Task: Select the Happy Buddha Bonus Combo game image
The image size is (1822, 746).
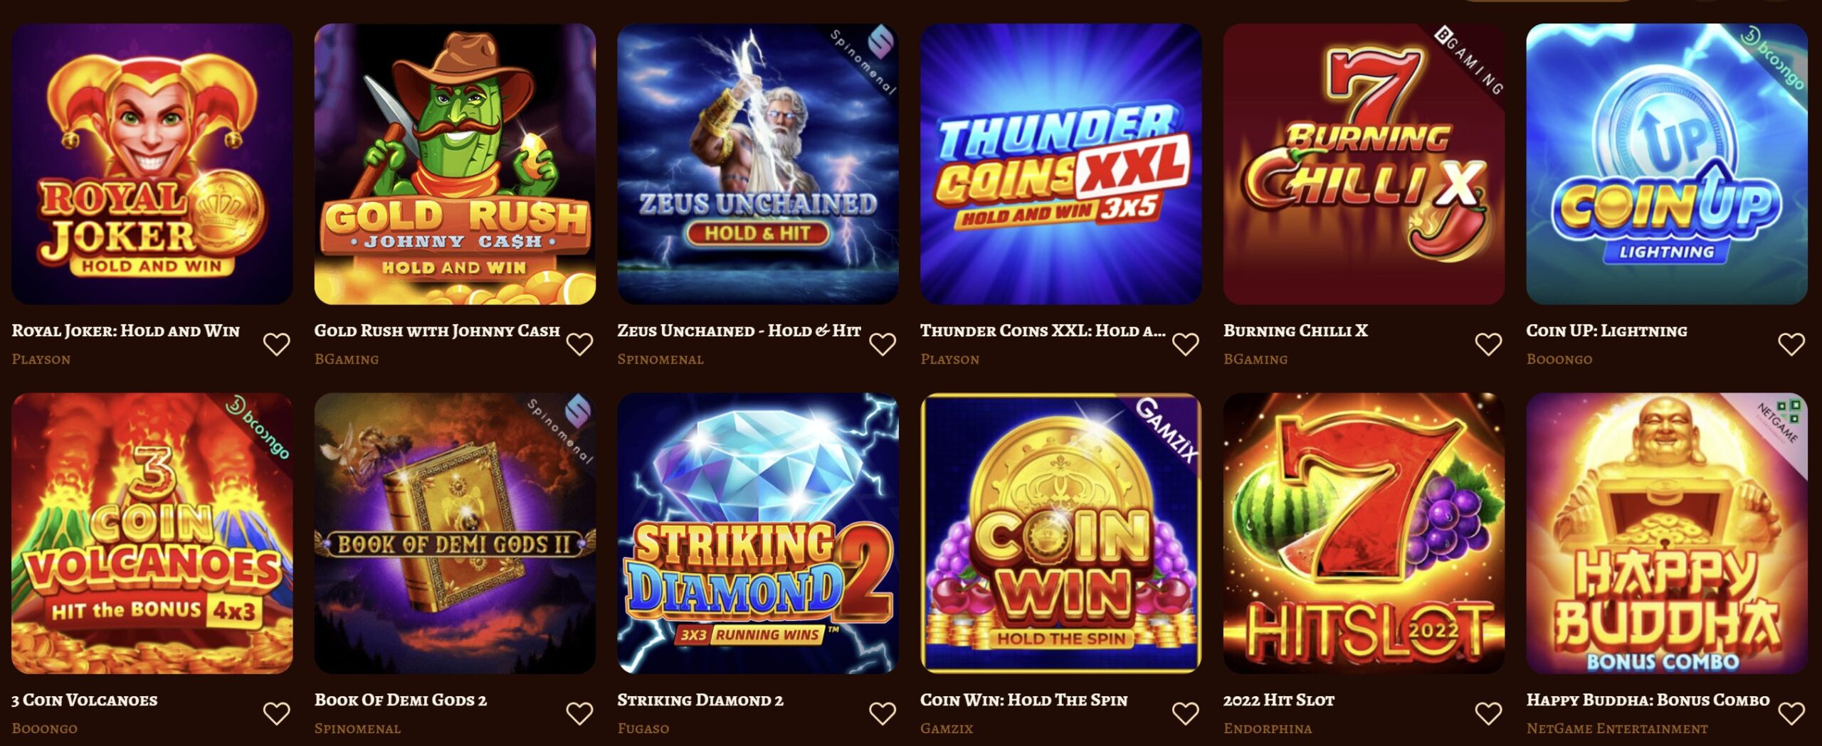Action: (x=1667, y=533)
